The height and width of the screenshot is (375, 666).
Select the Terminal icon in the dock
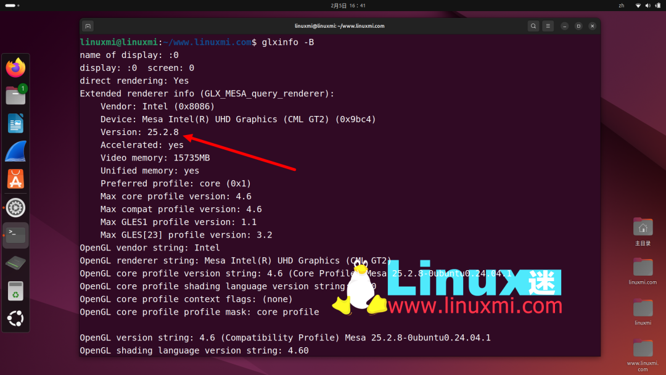15,235
